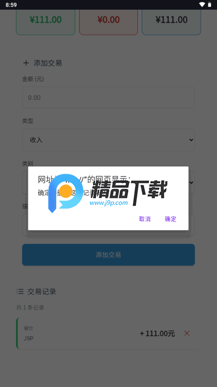Click the chevron arrow of the 收入 dropdown
The image size is (217, 387).
(191, 140)
